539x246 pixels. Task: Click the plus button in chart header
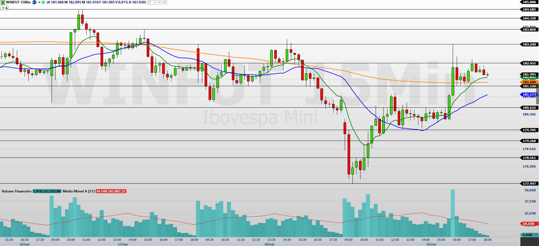point(165,2)
